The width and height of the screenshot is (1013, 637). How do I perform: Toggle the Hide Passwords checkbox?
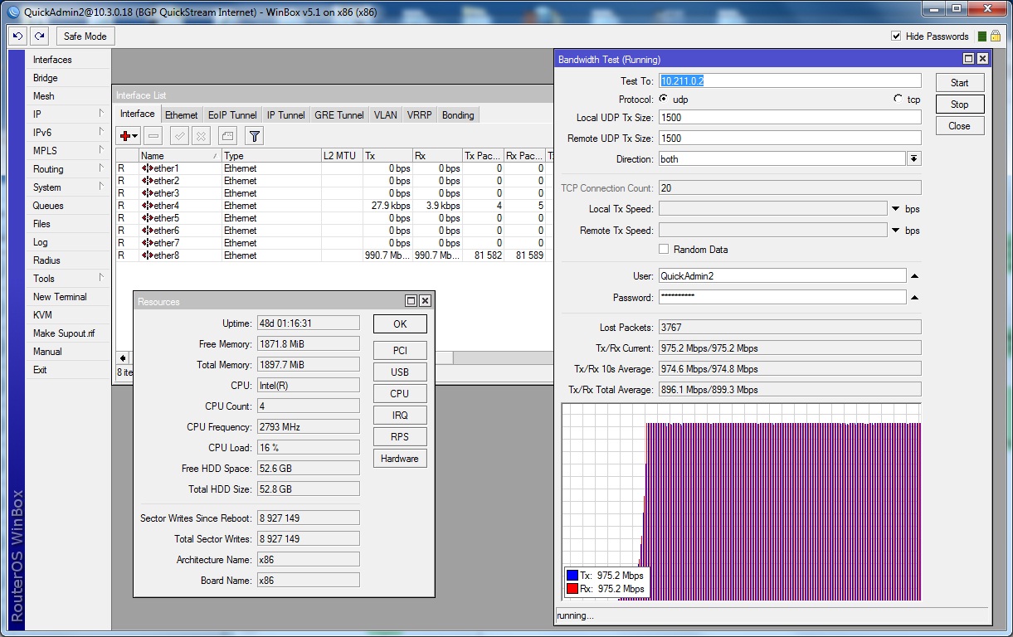click(896, 36)
